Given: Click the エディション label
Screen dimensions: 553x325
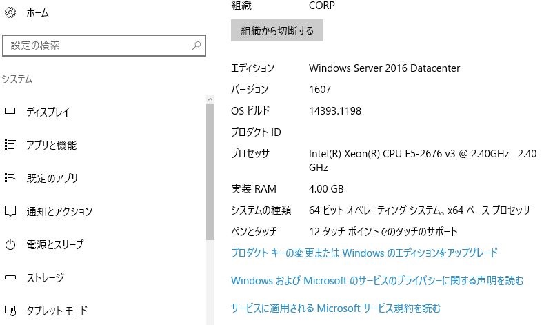Looking at the screenshot, I should coord(252,68).
